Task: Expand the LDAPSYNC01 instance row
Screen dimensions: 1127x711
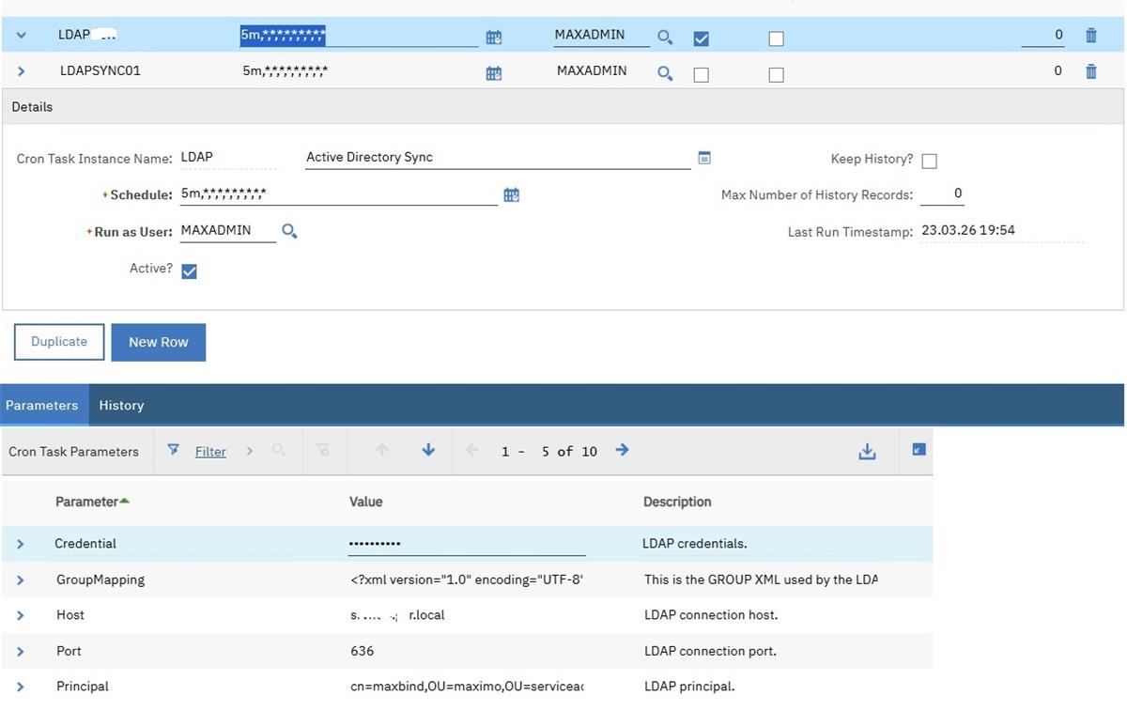Action: [21, 71]
